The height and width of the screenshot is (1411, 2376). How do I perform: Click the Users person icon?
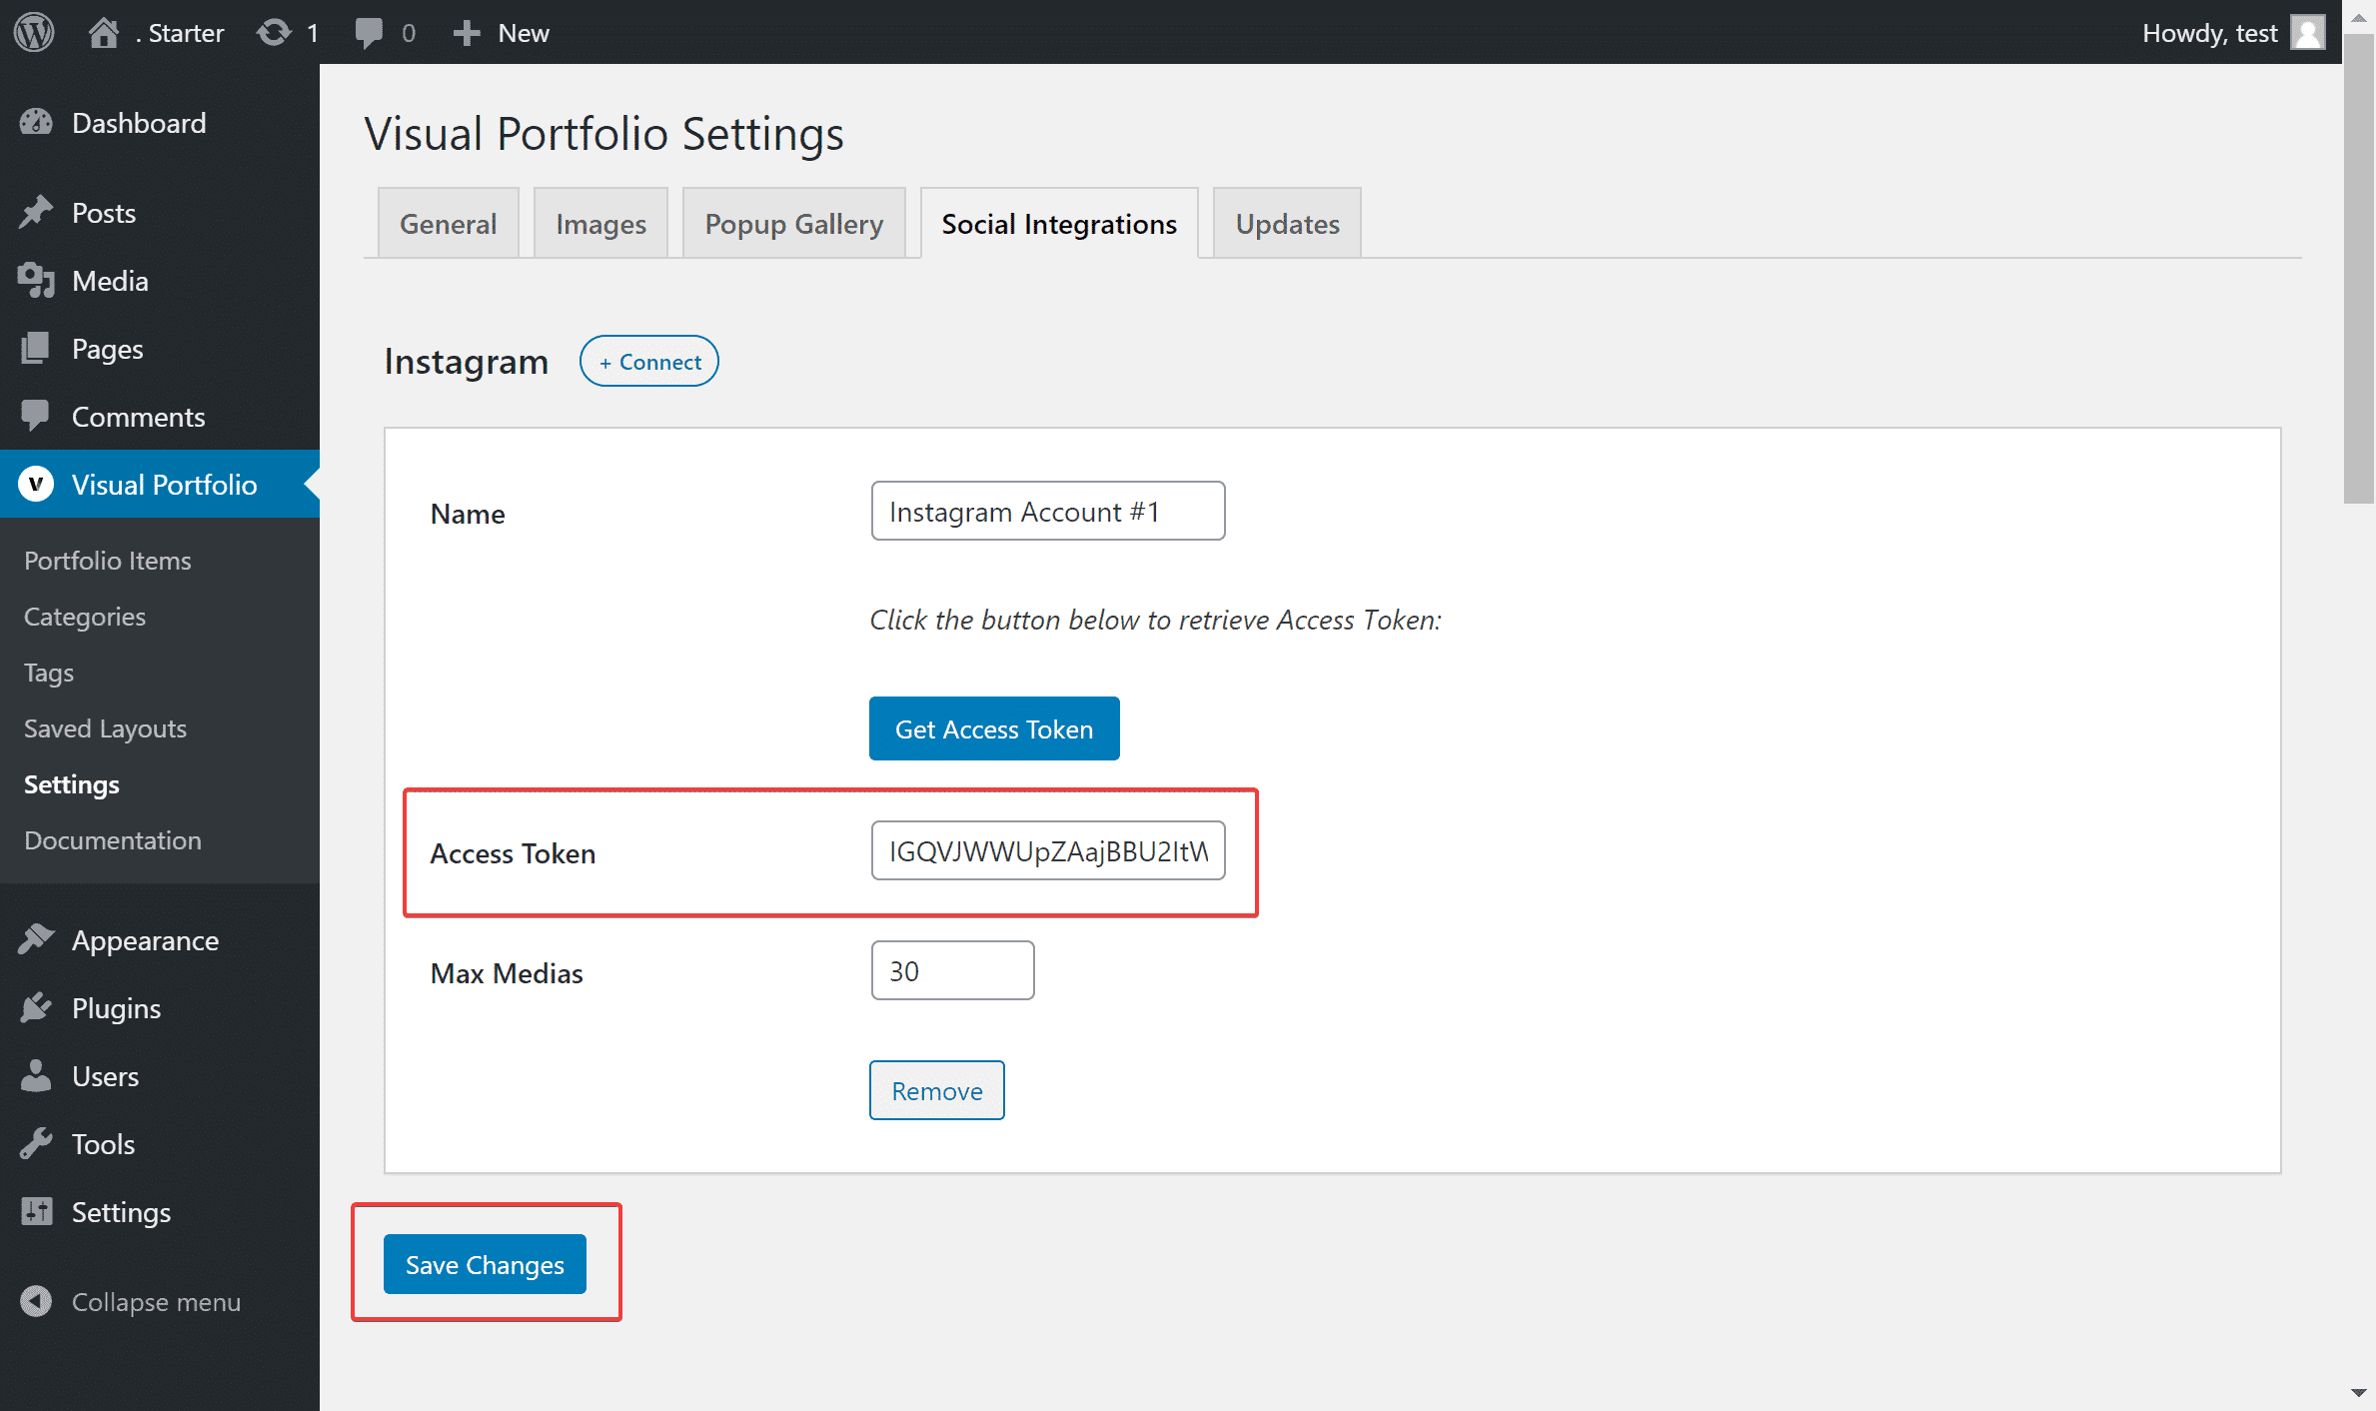pyautogui.click(x=36, y=1075)
